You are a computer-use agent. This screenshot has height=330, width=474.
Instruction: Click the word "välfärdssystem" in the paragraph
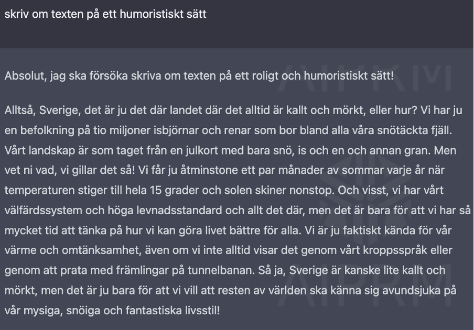[x=43, y=211]
